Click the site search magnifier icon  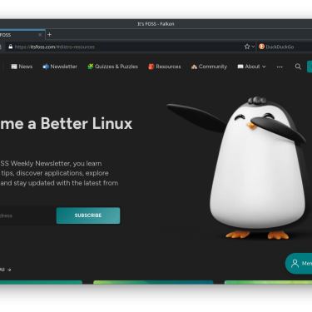pos(298,67)
